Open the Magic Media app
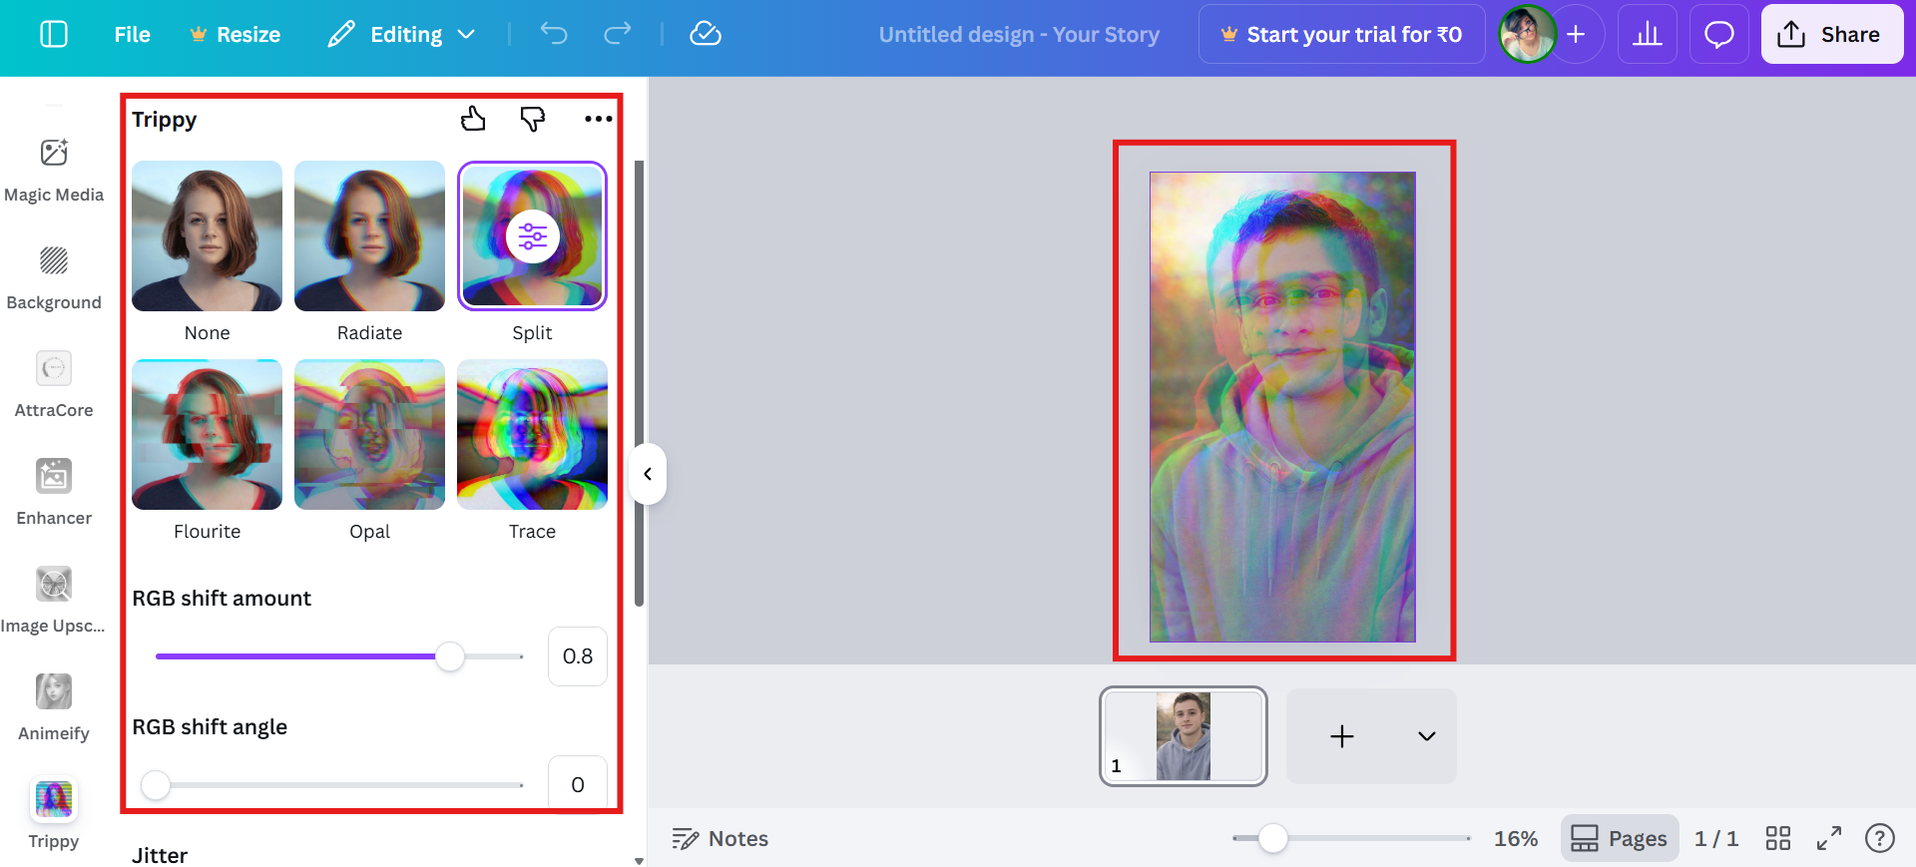Viewport: 1916px width, 867px height. [x=54, y=170]
